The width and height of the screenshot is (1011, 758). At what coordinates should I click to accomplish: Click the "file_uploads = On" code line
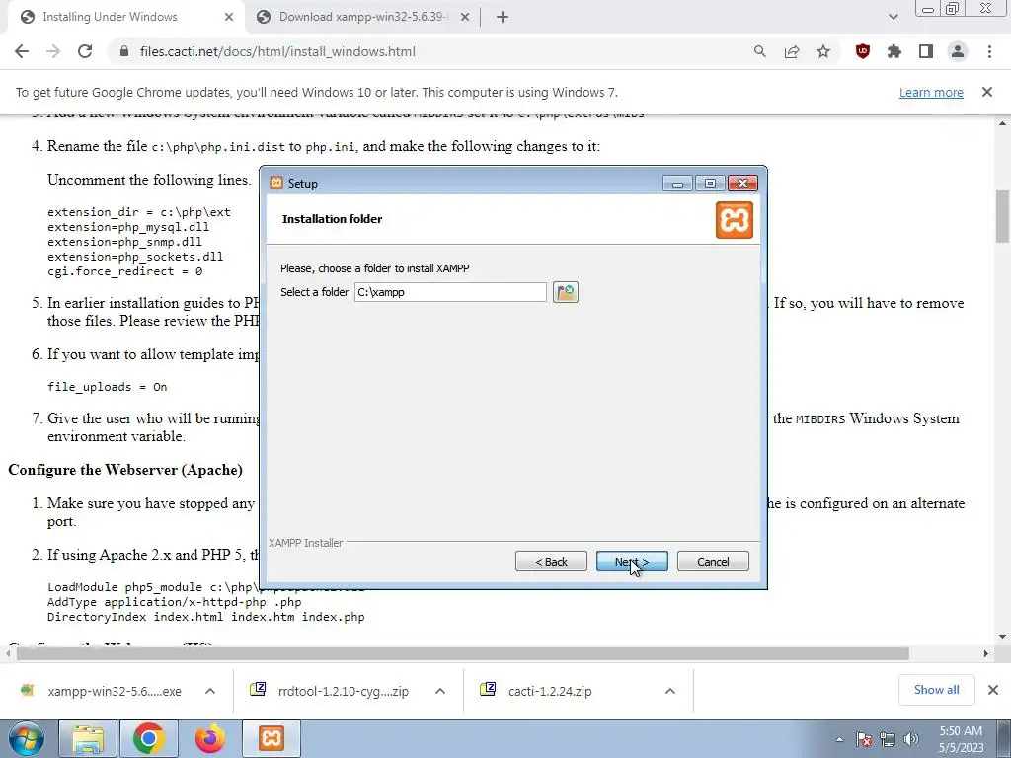click(107, 387)
